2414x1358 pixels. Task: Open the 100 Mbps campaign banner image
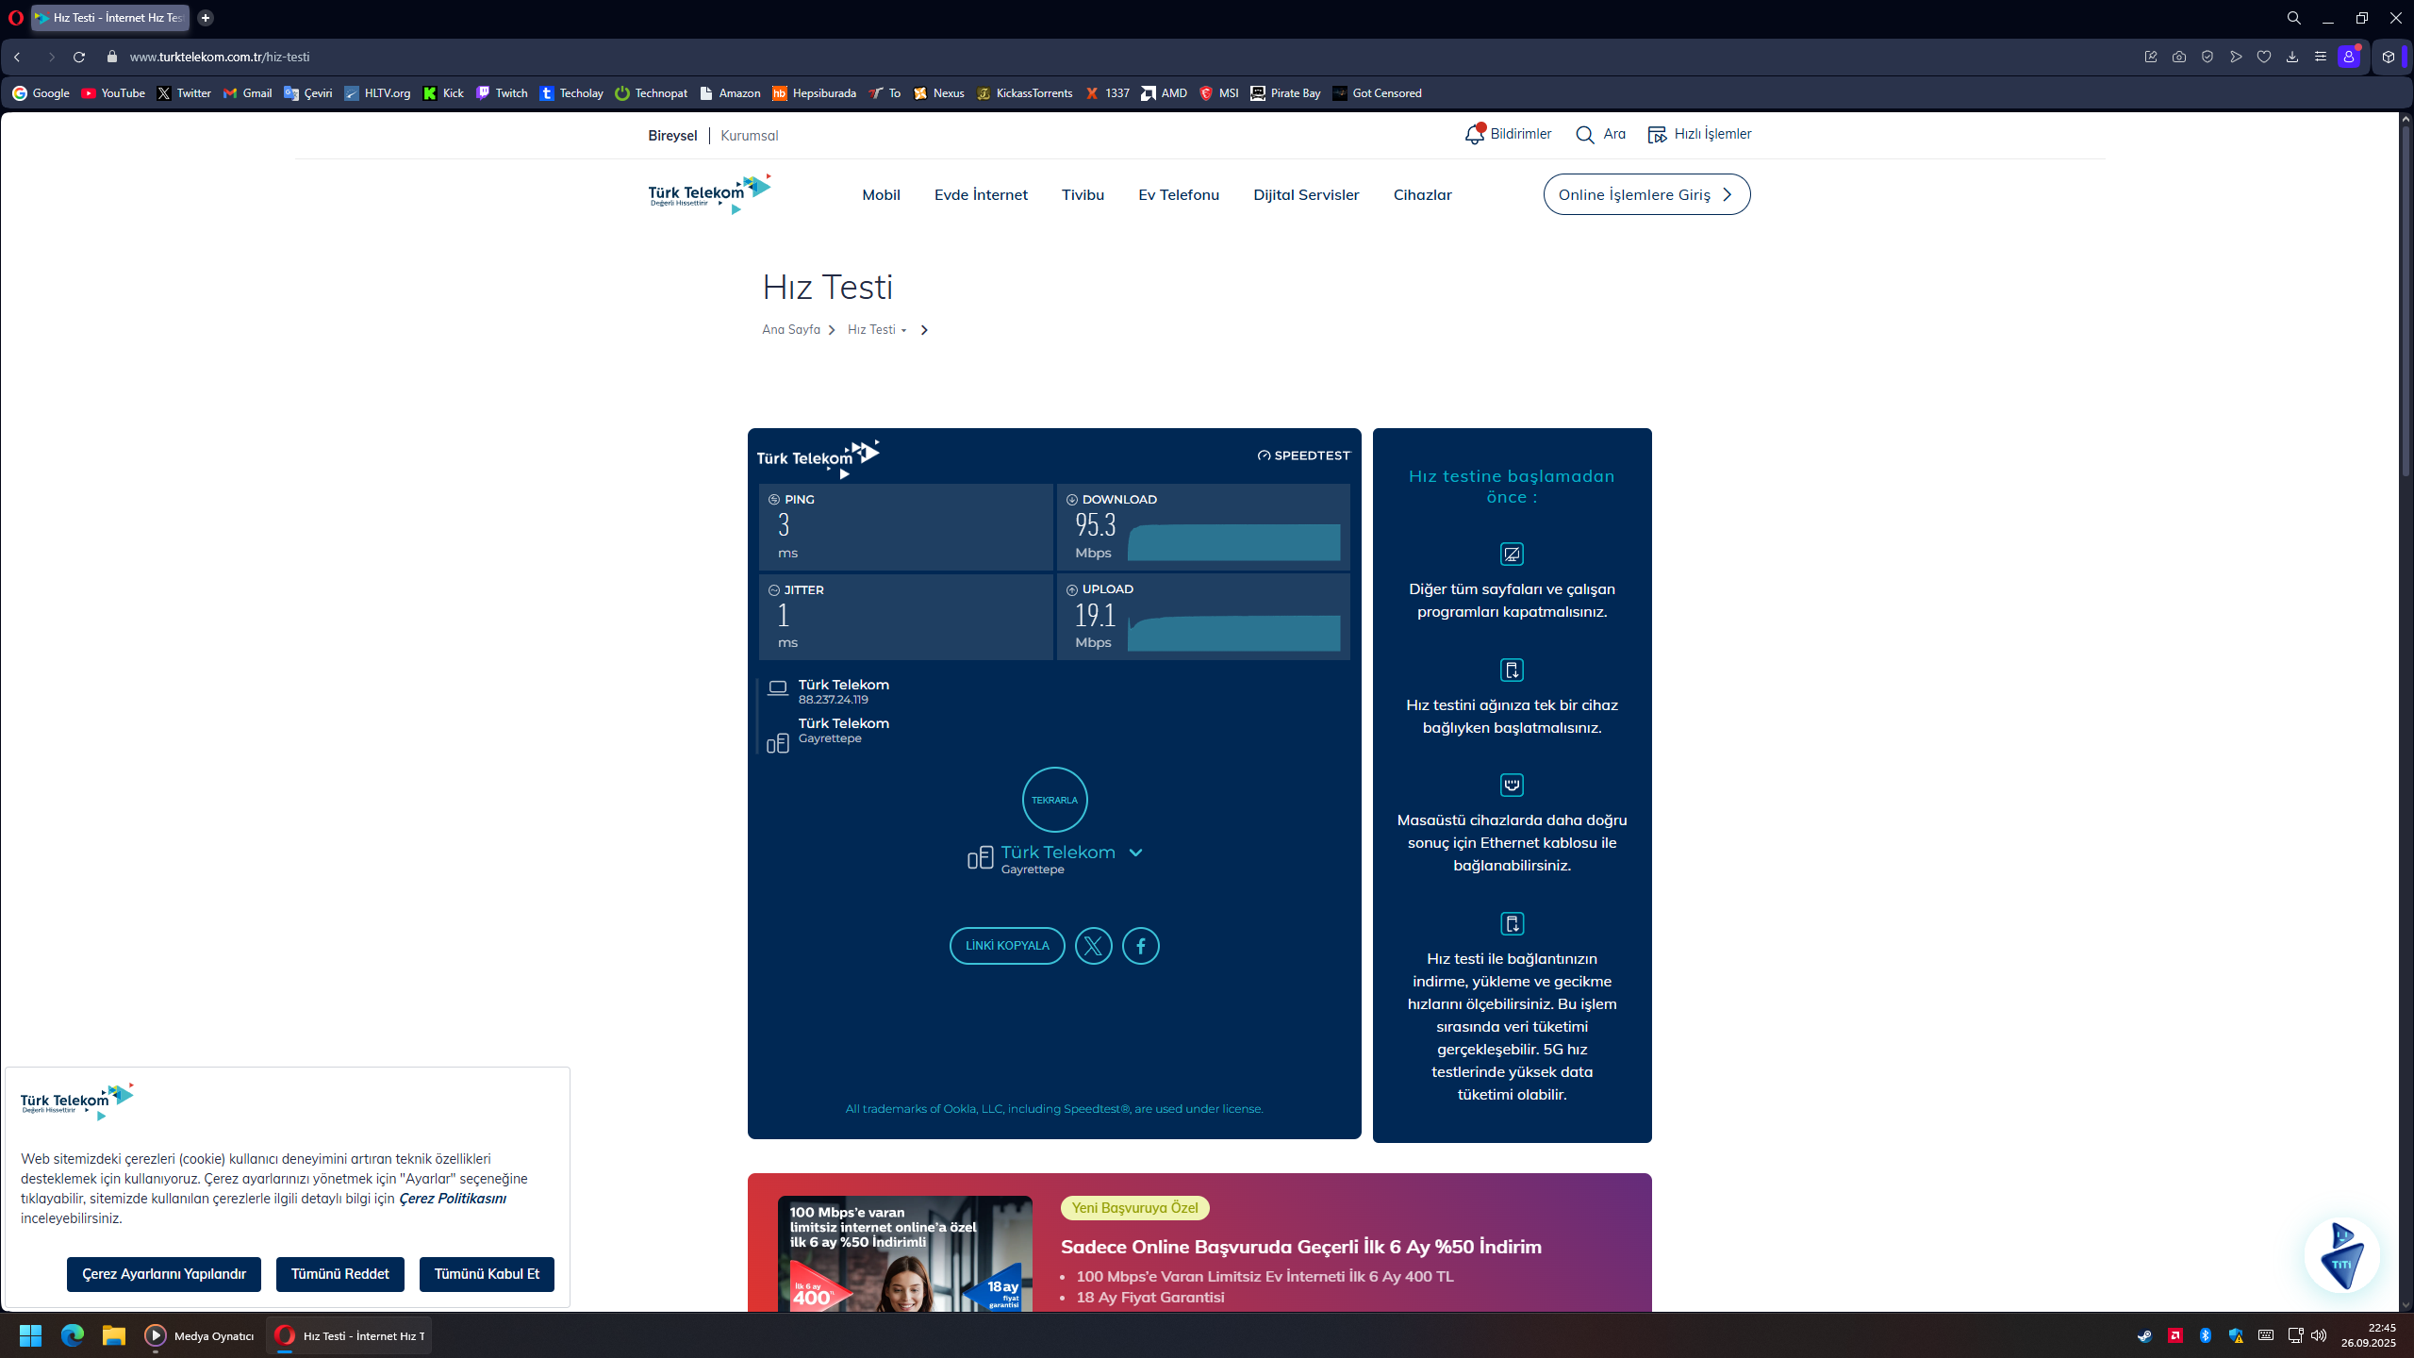tap(905, 1253)
